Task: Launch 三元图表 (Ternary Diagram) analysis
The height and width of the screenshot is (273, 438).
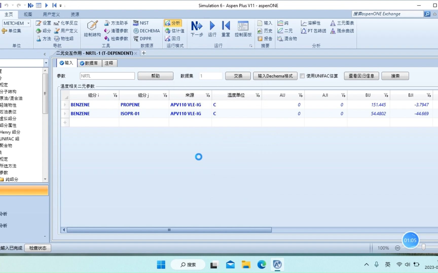Action: coord(342,23)
